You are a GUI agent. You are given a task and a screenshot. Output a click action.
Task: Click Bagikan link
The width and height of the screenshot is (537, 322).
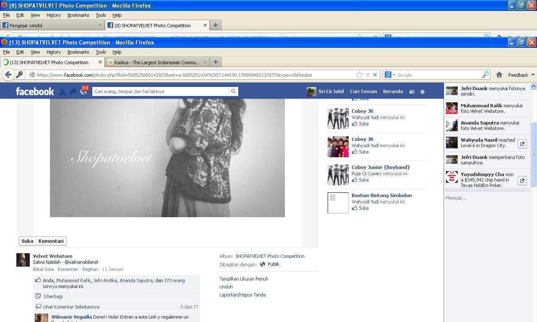point(90,269)
